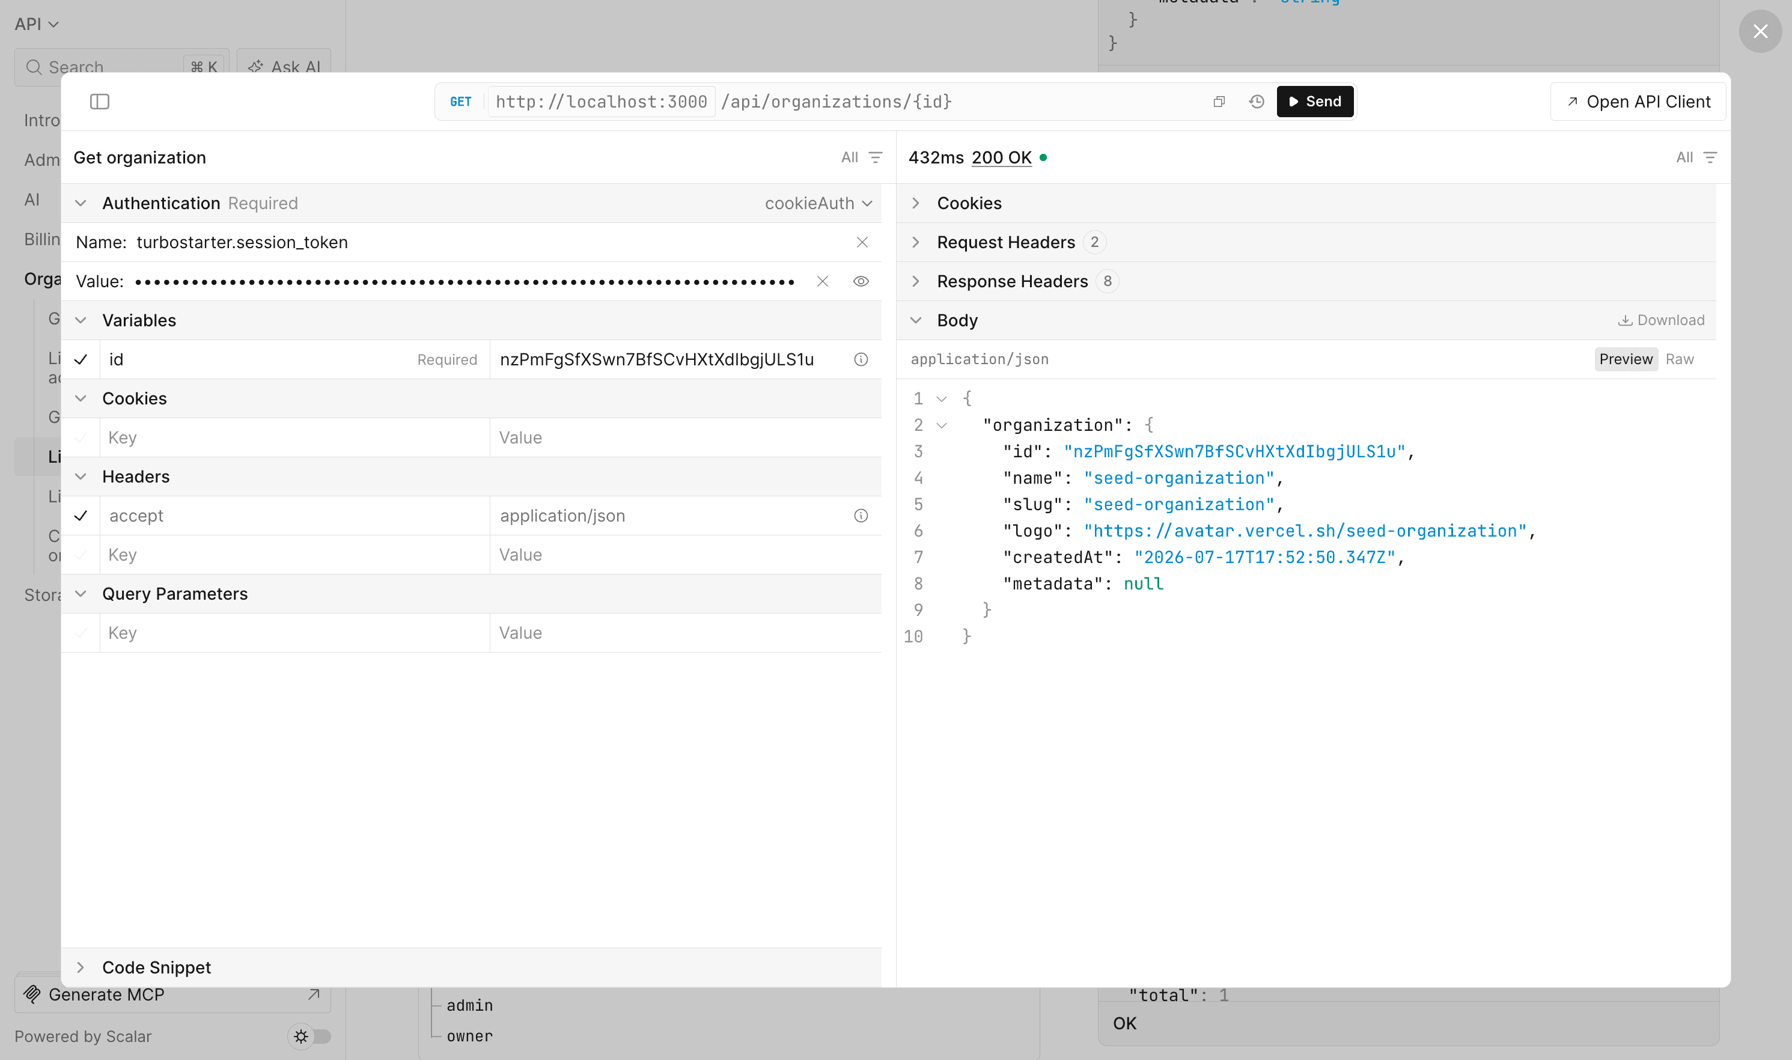The width and height of the screenshot is (1792, 1060).
Task: Clear the cookie name field
Action: [862, 242]
